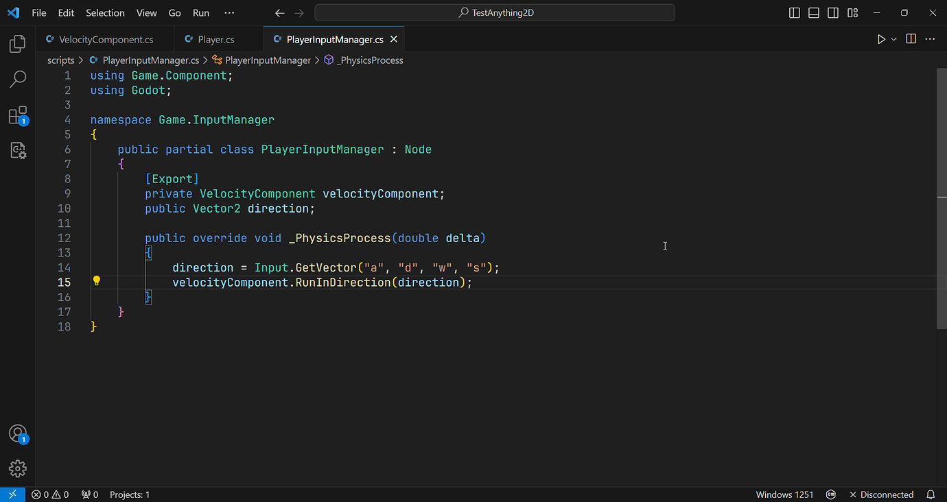
Task: Open the Accounts menu icon
Action: point(18,434)
